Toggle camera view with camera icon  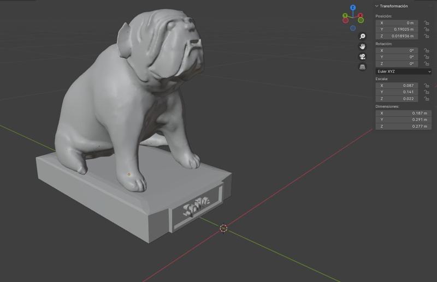(x=362, y=57)
